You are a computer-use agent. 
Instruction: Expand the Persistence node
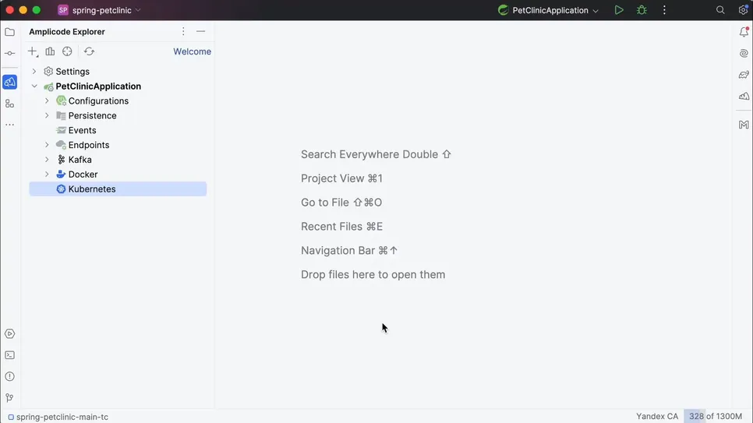point(47,116)
